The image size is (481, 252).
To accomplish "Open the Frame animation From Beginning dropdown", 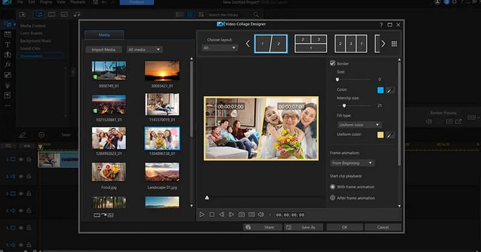I will [352, 163].
